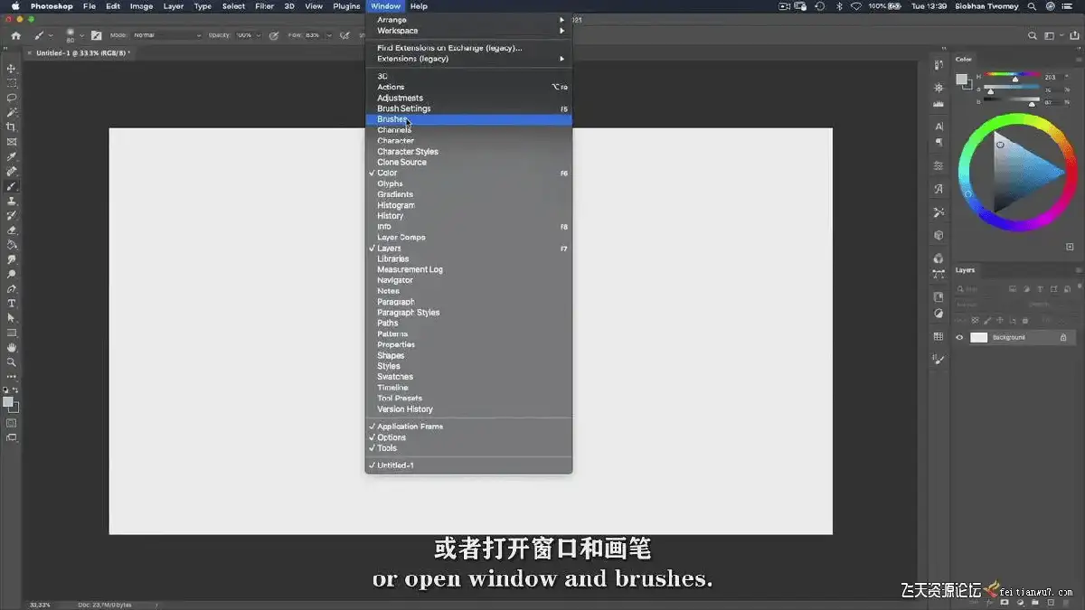The image size is (1085, 610).
Task: Select the Lasso tool
Action: point(12,98)
